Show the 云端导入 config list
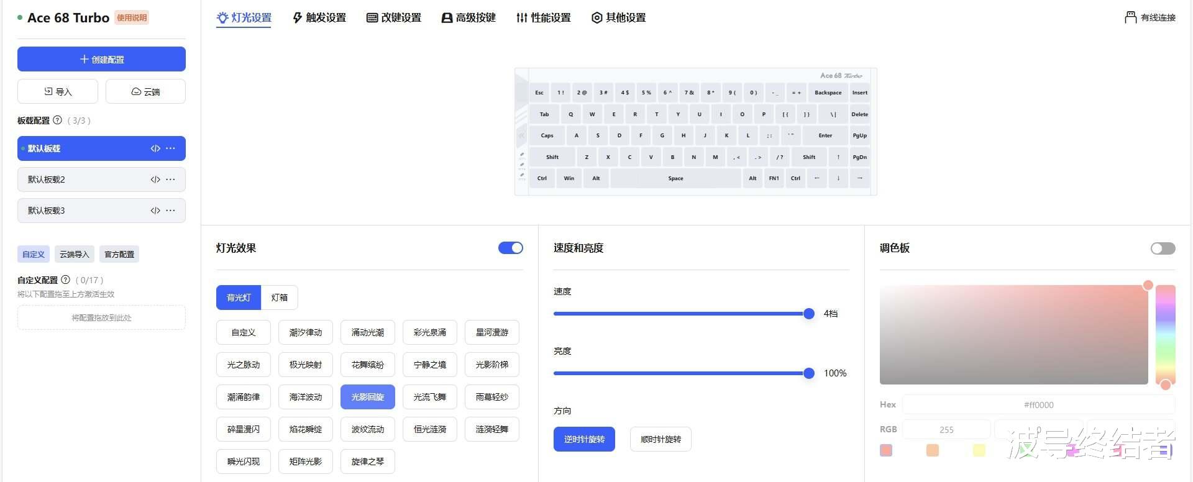 (x=75, y=254)
